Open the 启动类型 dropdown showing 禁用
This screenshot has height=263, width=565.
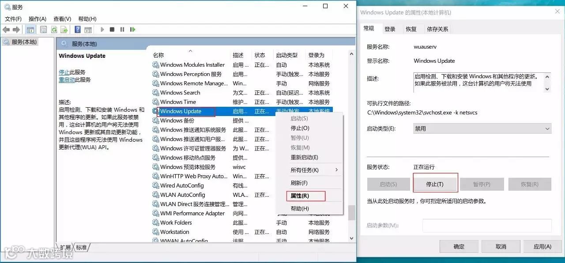click(482, 129)
